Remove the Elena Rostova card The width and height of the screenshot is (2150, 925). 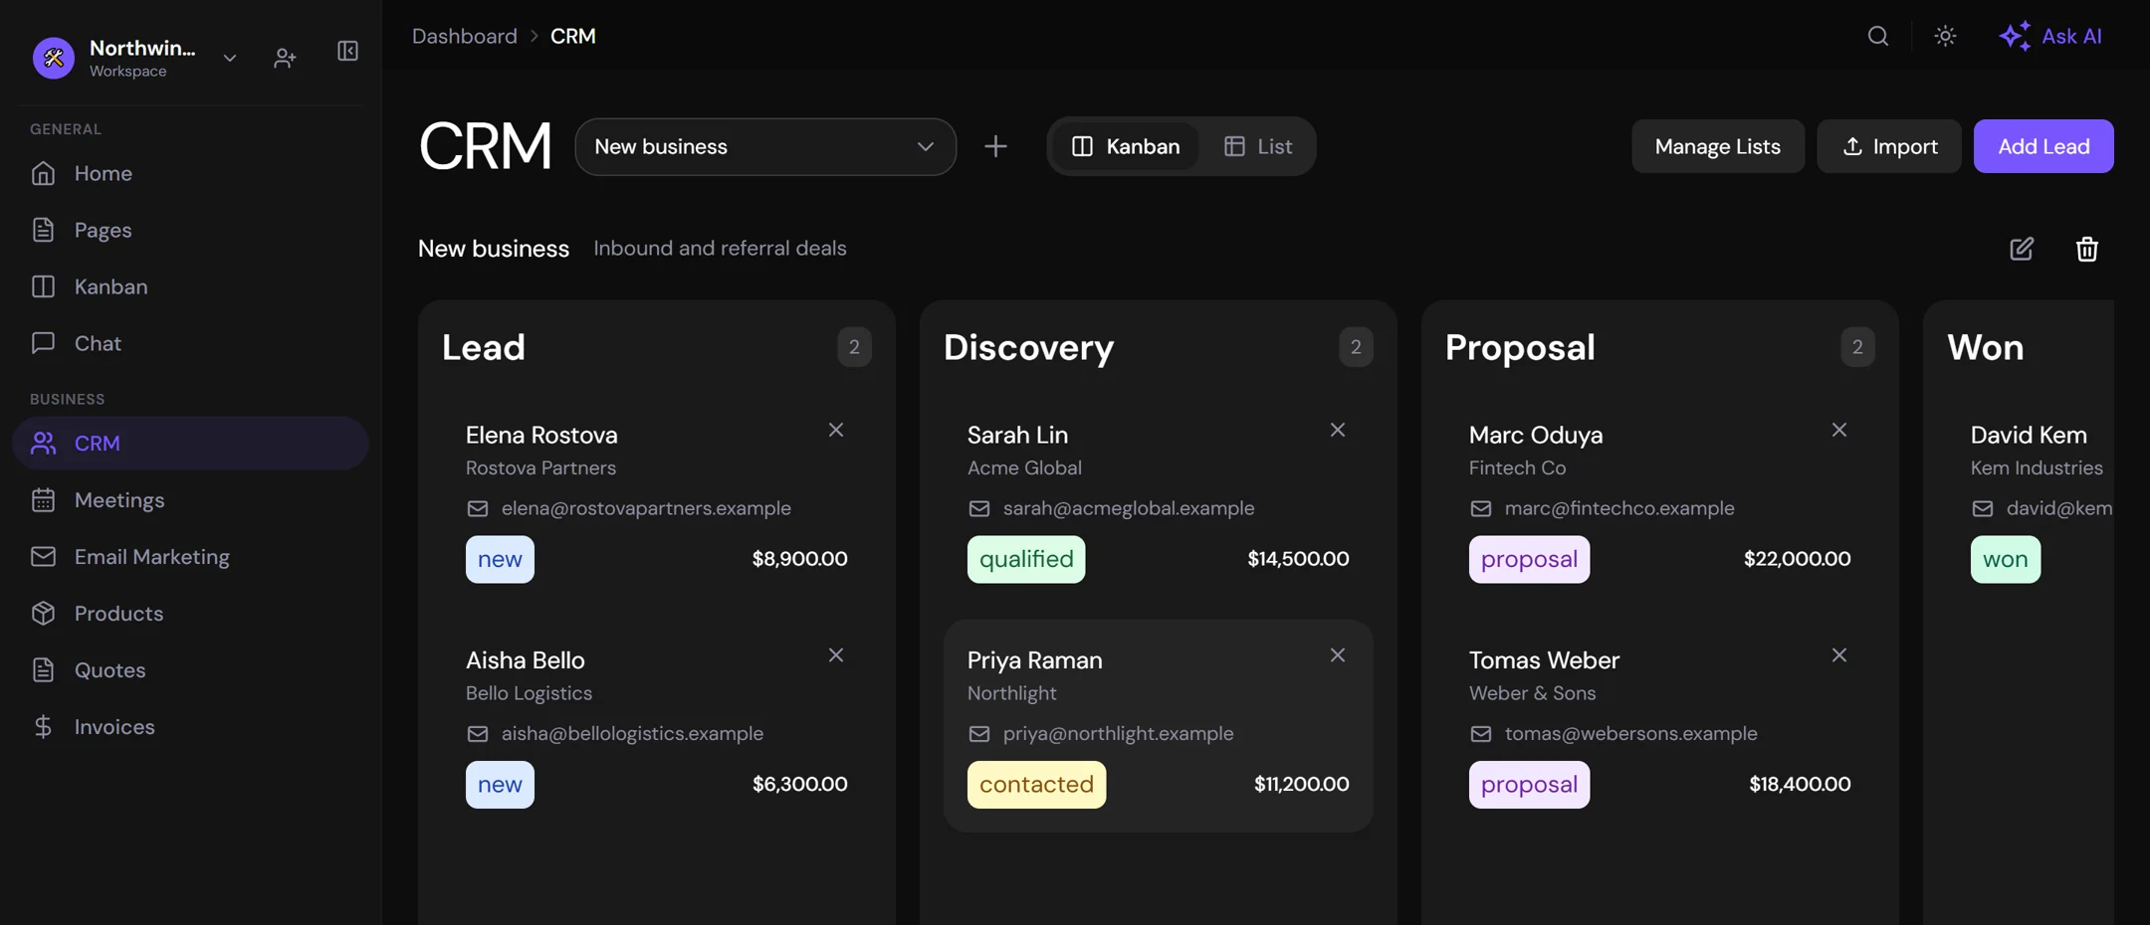point(836,430)
